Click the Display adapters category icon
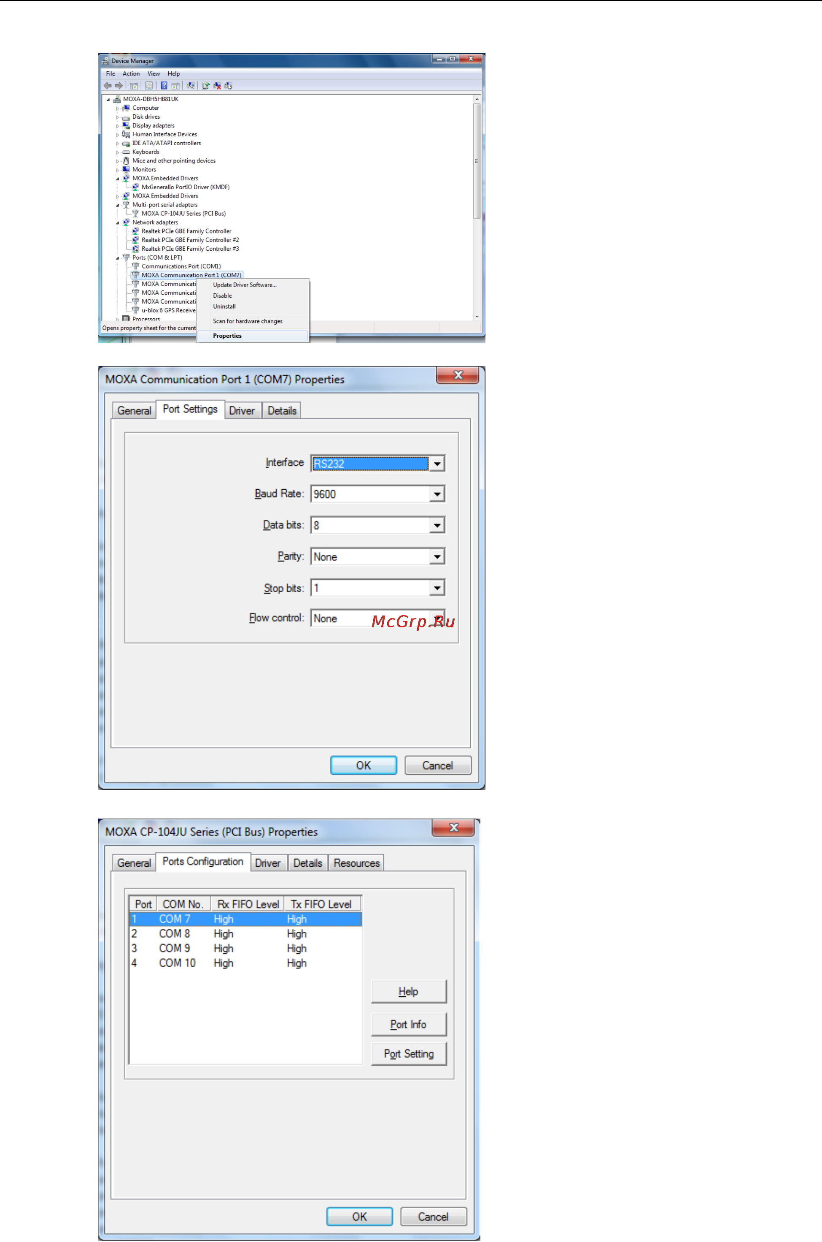The width and height of the screenshot is (822, 1242). click(x=126, y=125)
